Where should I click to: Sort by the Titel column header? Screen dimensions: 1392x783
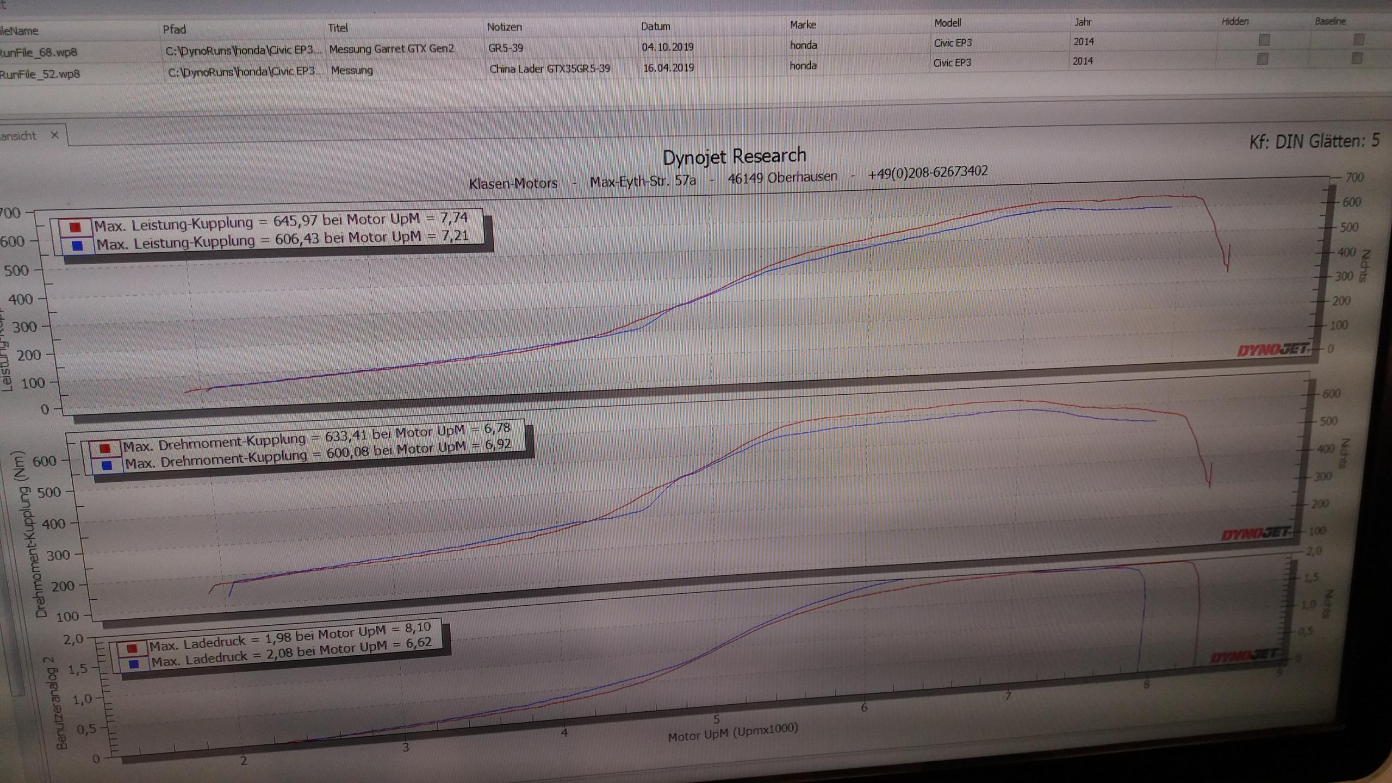338,28
